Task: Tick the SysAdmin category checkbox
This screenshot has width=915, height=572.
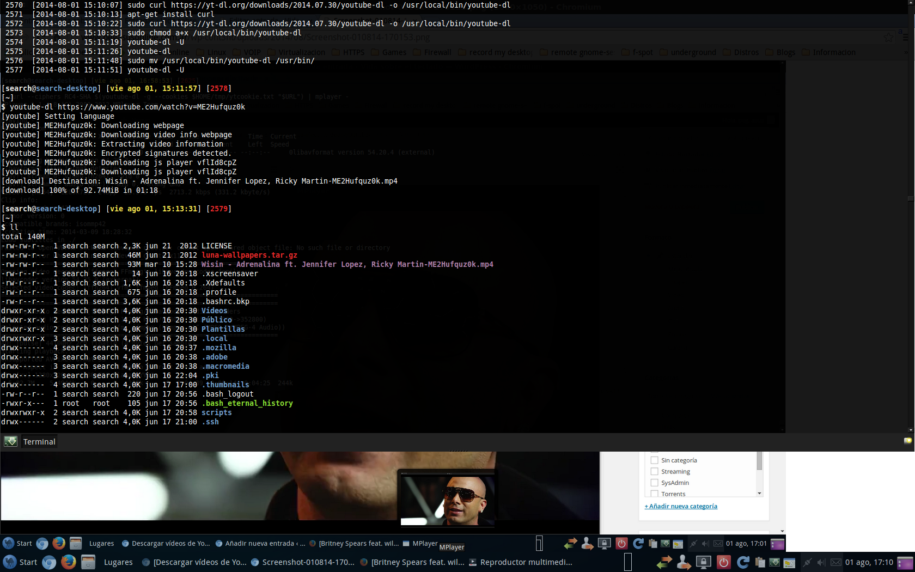Action: pyautogui.click(x=655, y=483)
